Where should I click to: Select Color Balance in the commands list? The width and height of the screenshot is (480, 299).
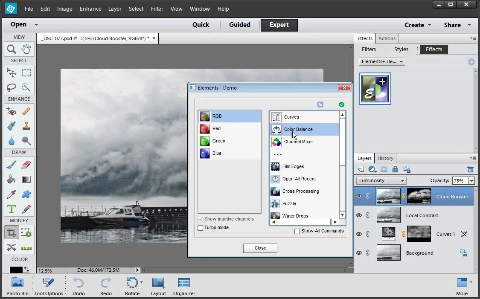pos(298,129)
